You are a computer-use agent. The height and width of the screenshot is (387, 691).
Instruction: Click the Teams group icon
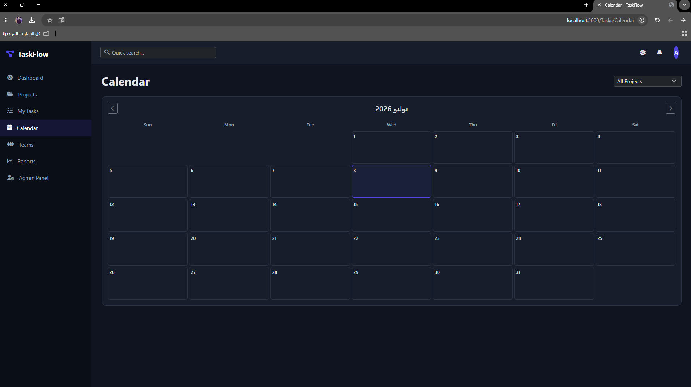click(x=10, y=144)
